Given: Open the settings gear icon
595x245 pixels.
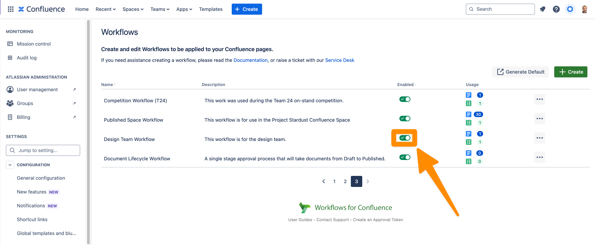Looking at the screenshot, I should [570, 9].
